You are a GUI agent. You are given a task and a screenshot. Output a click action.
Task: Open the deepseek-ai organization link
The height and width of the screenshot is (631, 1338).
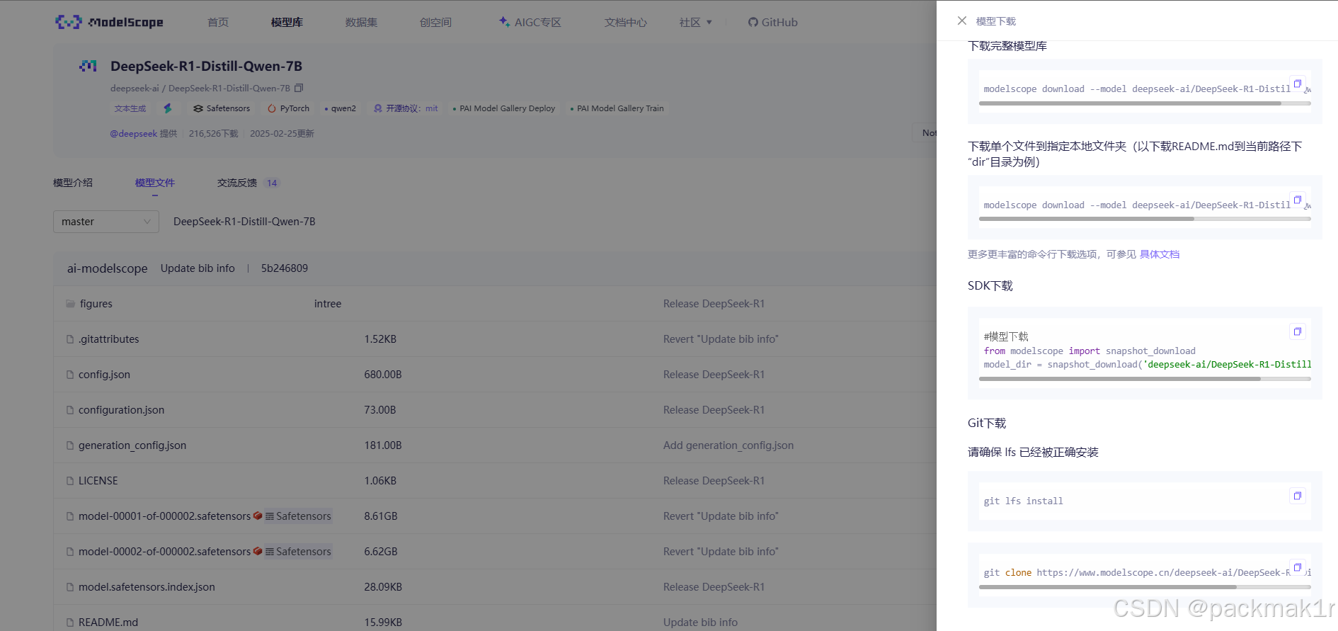click(135, 89)
